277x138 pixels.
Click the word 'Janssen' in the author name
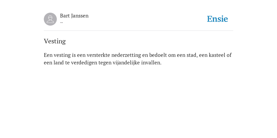pyautogui.click(x=80, y=16)
